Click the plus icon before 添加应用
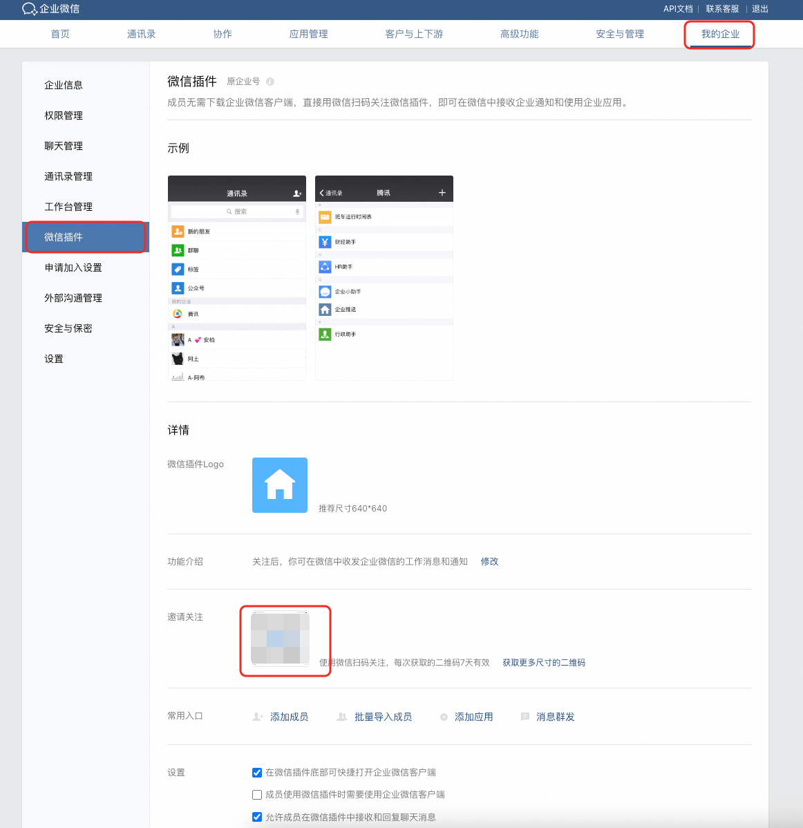 [x=444, y=717]
